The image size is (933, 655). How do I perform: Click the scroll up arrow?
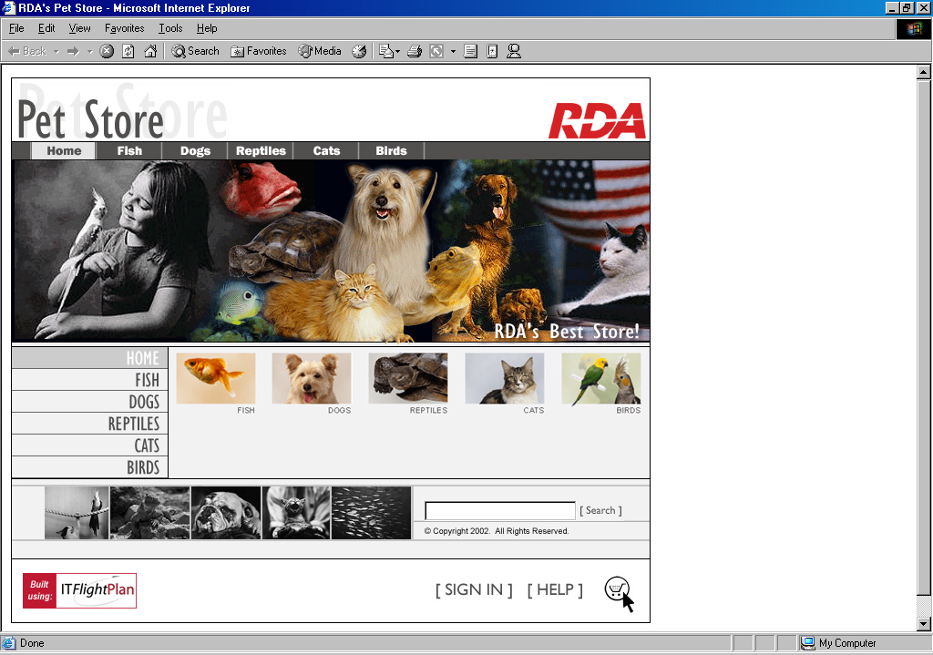924,72
